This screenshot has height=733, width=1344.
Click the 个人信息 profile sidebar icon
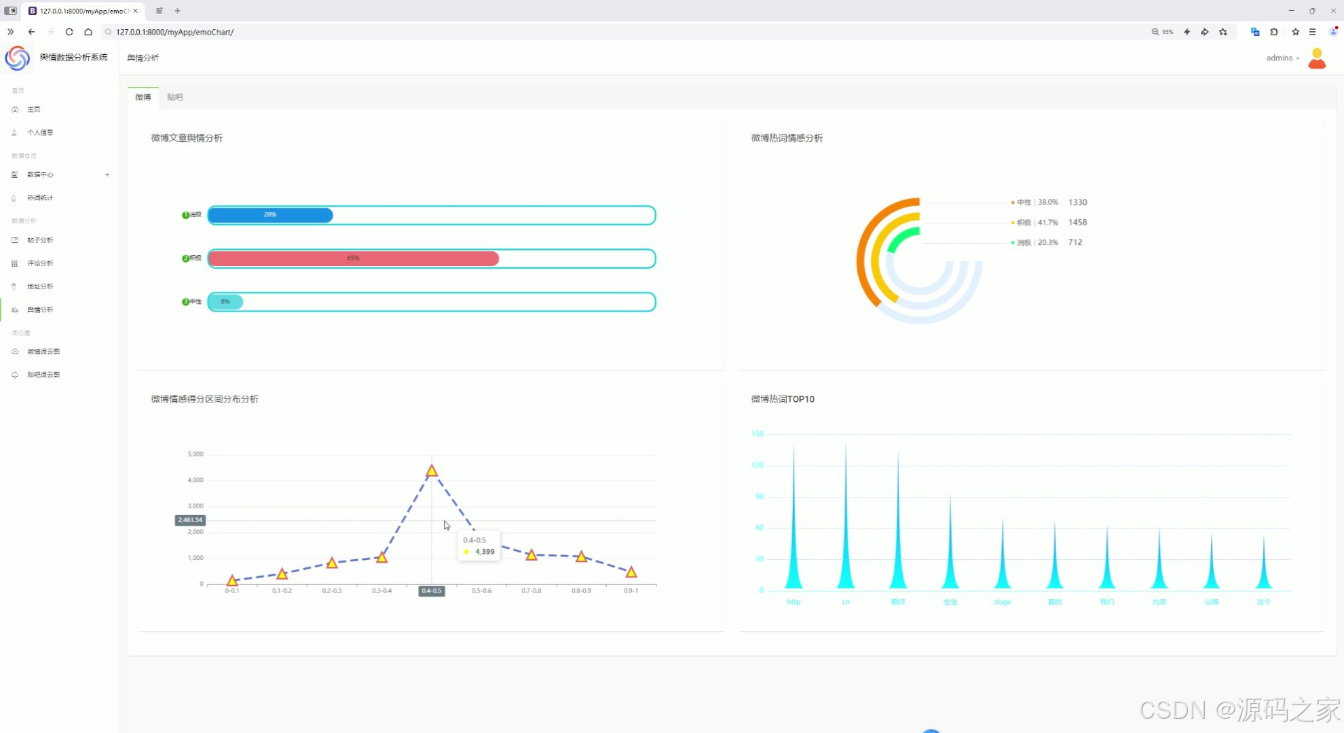15,132
